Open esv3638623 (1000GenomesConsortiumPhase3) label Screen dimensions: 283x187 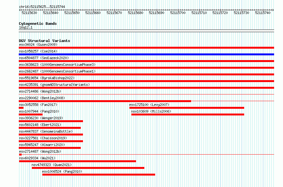57,65
